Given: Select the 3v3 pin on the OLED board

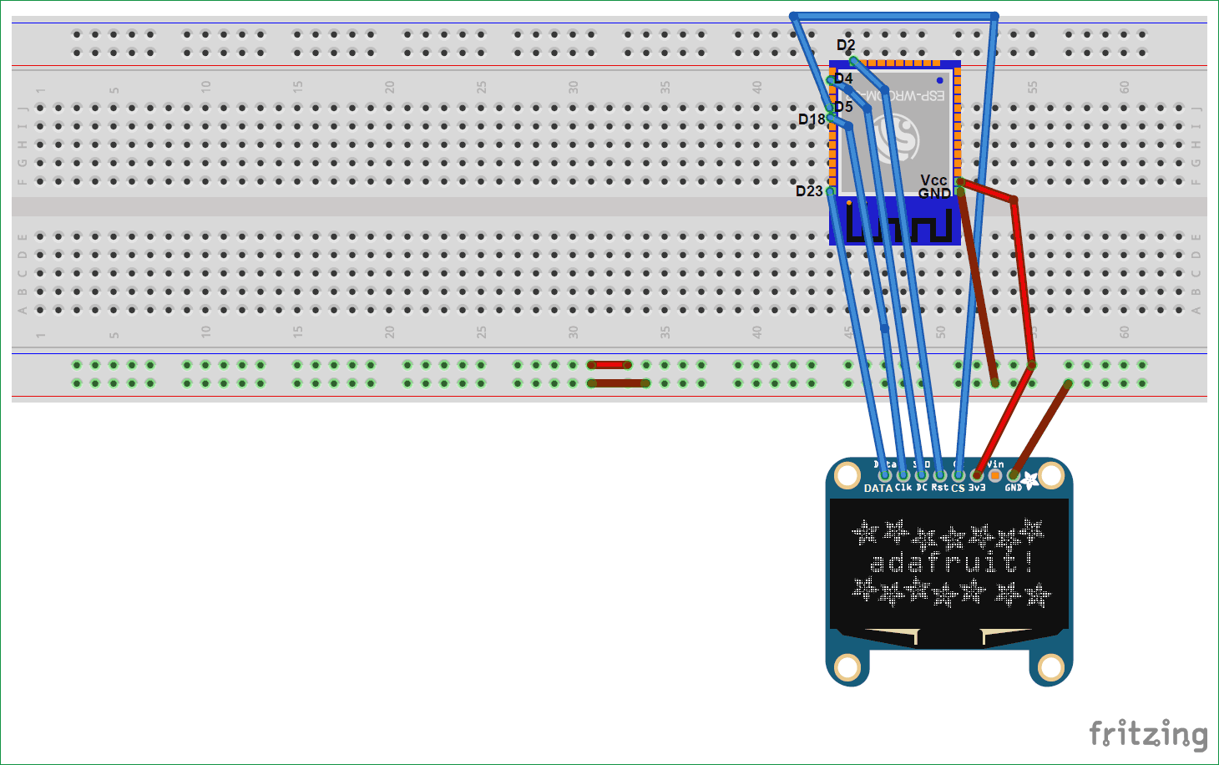Looking at the screenshot, I should tap(976, 474).
